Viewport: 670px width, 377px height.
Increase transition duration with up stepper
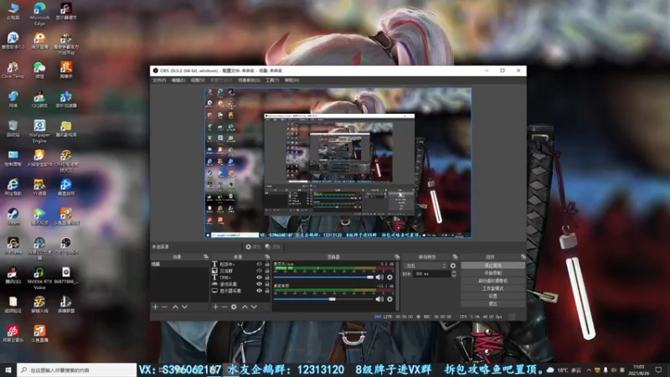click(454, 272)
